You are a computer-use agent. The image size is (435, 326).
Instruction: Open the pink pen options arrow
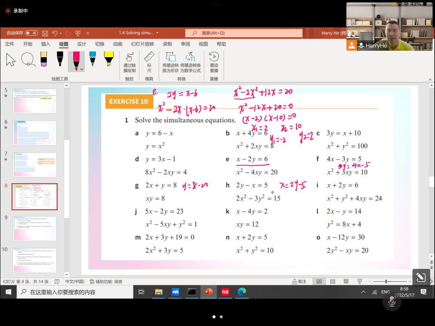click(81, 69)
